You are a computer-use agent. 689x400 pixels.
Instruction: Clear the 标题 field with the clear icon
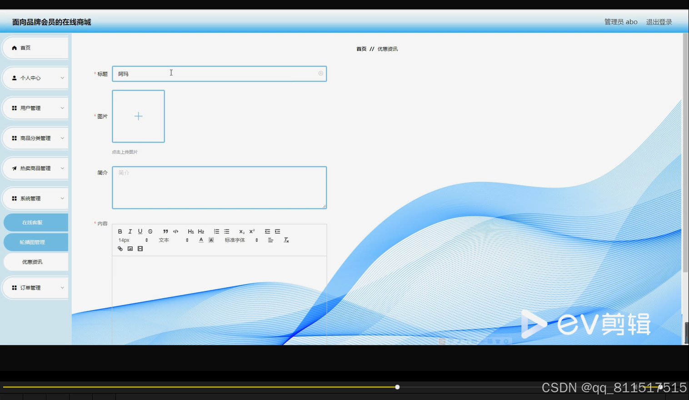(321, 73)
